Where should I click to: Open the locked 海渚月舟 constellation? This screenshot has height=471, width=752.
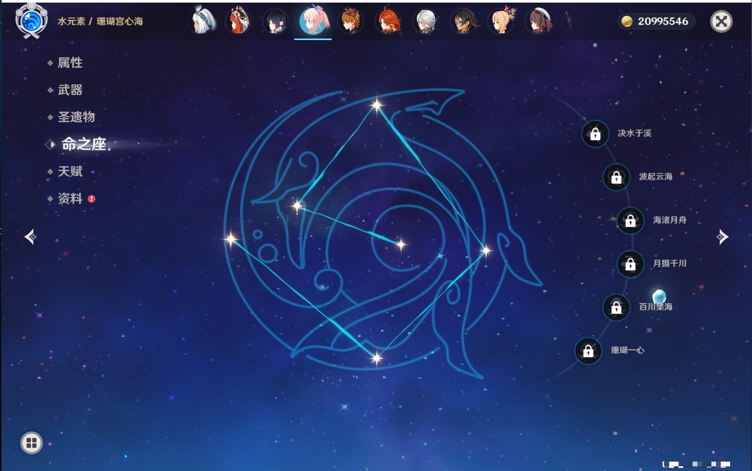[630, 221]
